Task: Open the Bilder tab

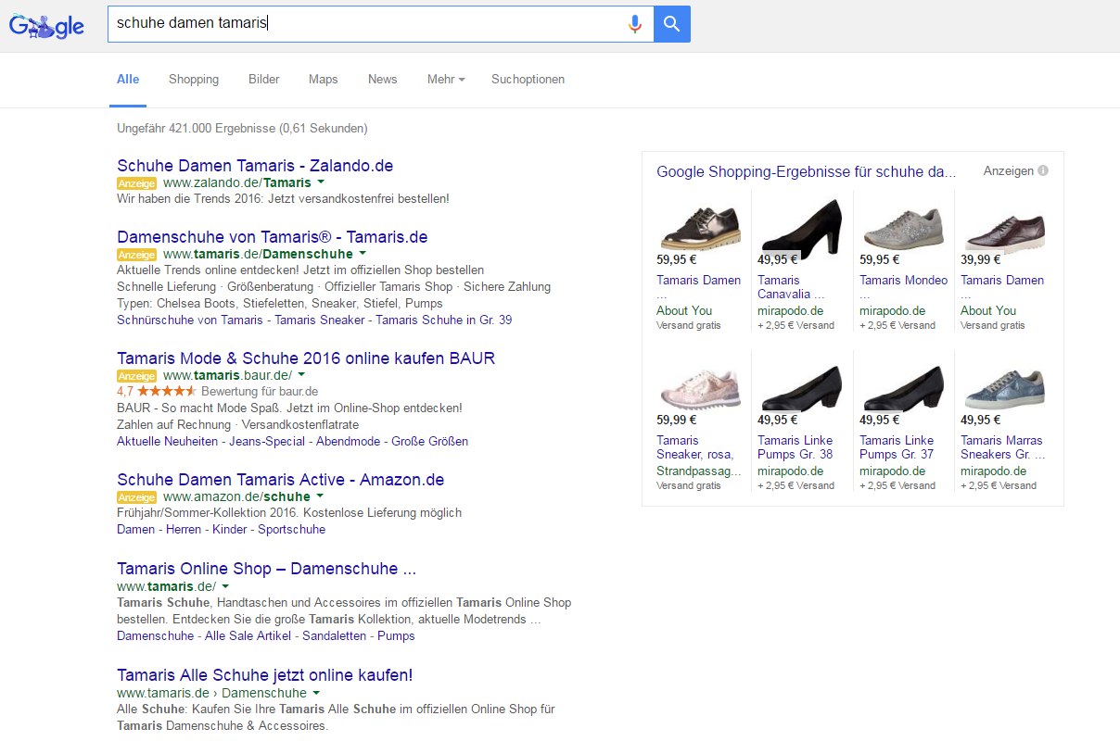Action: (x=264, y=80)
